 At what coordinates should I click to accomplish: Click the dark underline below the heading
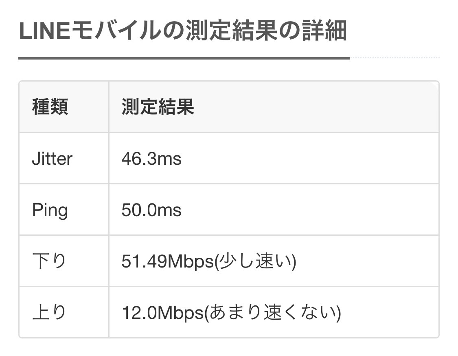[x=184, y=58]
